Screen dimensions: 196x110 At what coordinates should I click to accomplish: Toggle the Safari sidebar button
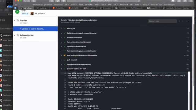pyautogui.click(x=34, y=1)
